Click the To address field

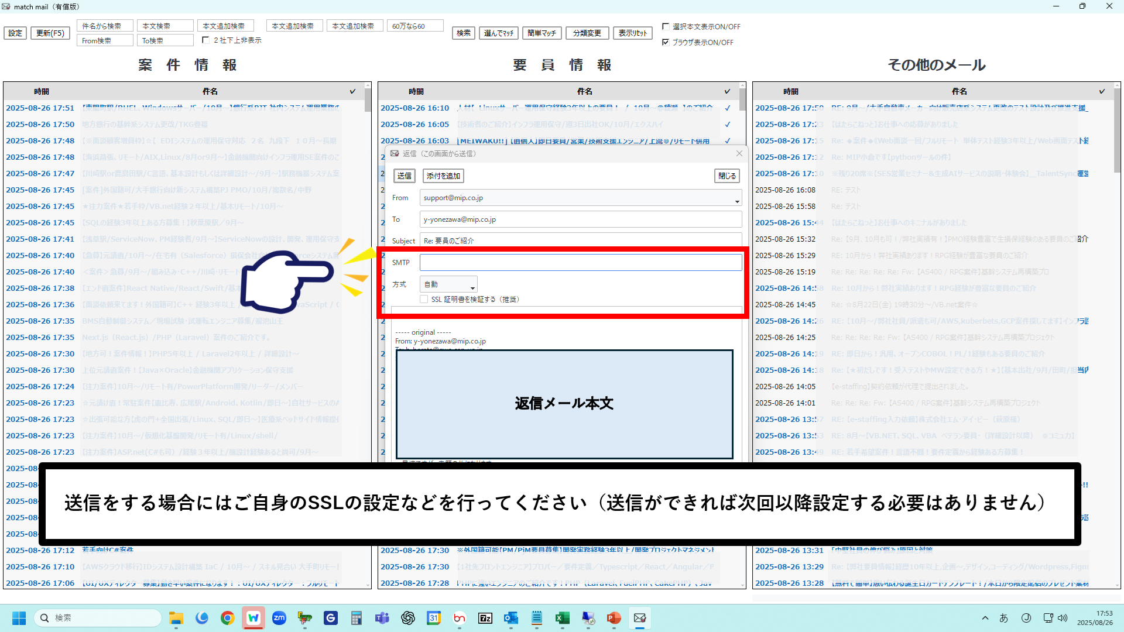(581, 219)
